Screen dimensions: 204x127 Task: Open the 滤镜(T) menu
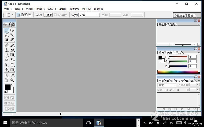[63, 9]
